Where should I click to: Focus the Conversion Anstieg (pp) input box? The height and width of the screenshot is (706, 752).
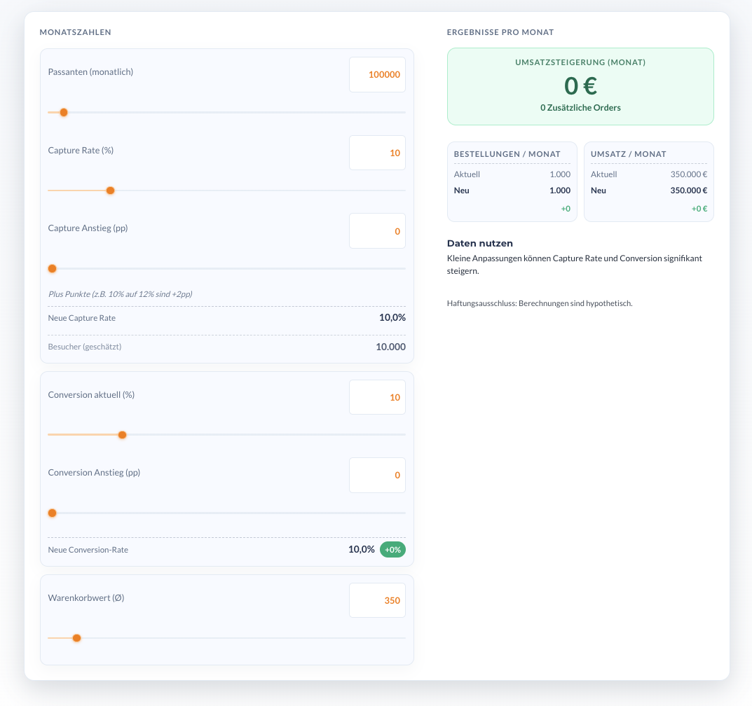(x=377, y=475)
